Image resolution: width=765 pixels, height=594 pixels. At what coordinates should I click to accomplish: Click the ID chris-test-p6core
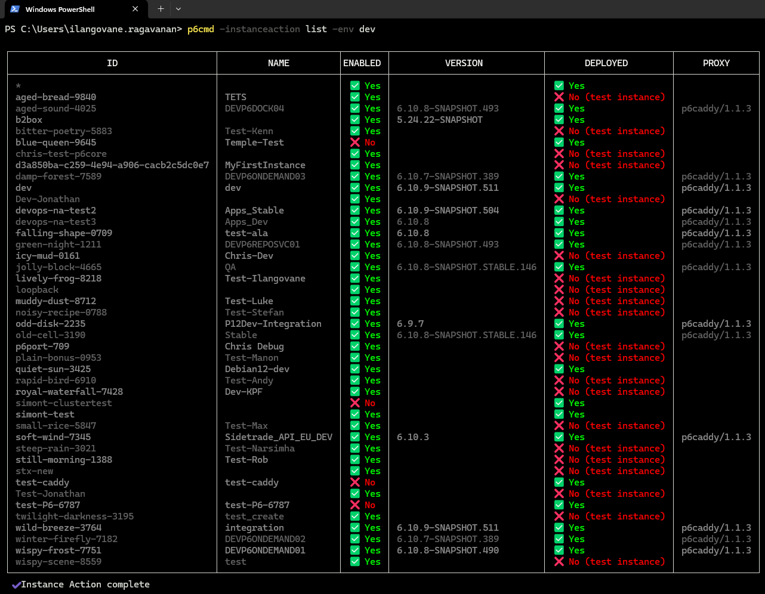(x=61, y=154)
